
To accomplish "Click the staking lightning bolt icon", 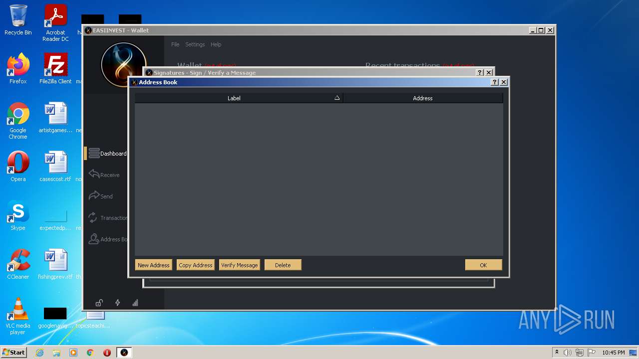I will [117, 303].
